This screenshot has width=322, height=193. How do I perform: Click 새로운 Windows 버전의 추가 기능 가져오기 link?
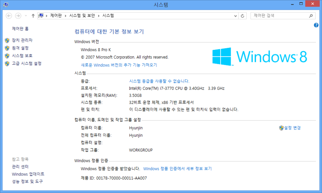(x=119, y=65)
